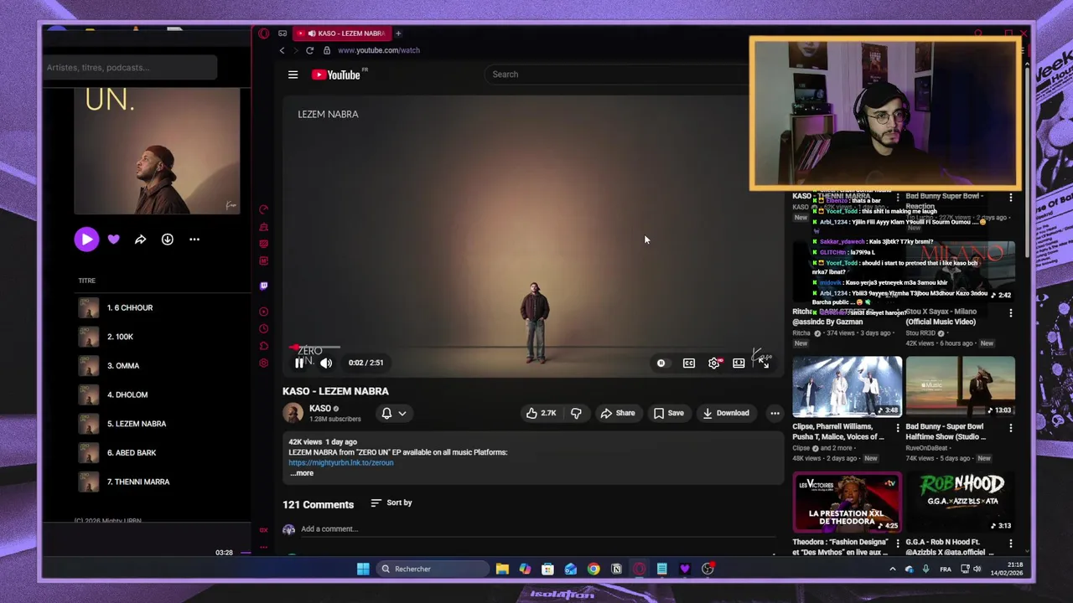The height and width of the screenshot is (603, 1073).
Task: Toggle closed captions on the video
Action: coord(689,363)
